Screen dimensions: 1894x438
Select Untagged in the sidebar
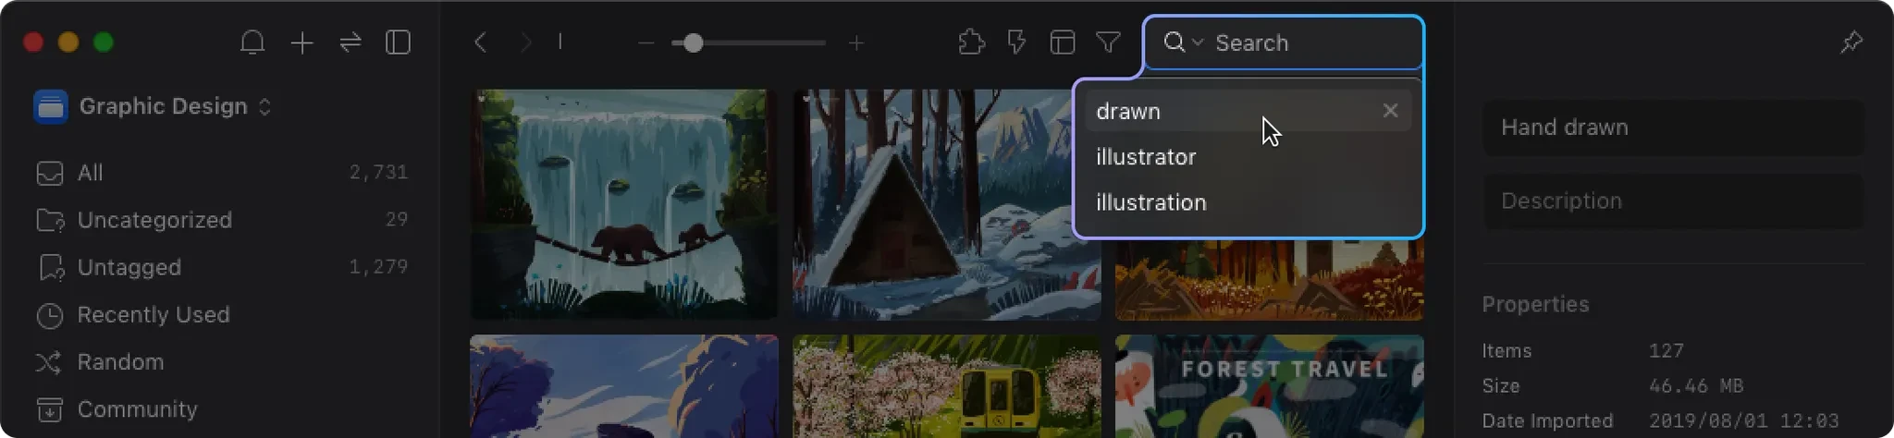click(222, 267)
